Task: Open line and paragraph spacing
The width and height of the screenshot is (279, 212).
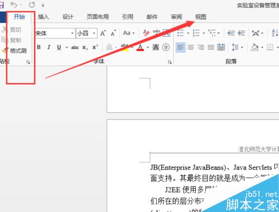Action: pyautogui.click(x=235, y=47)
